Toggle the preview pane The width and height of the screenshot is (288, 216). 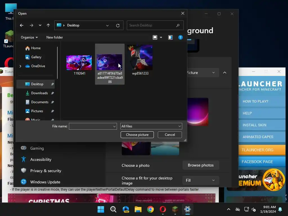tap(170, 37)
